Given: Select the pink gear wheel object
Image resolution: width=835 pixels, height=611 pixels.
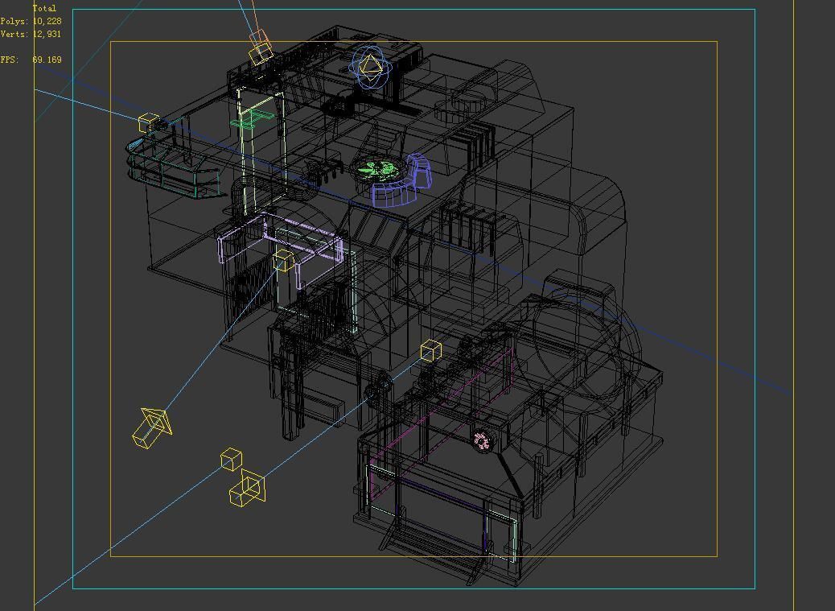Looking at the screenshot, I should [x=481, y=440].
